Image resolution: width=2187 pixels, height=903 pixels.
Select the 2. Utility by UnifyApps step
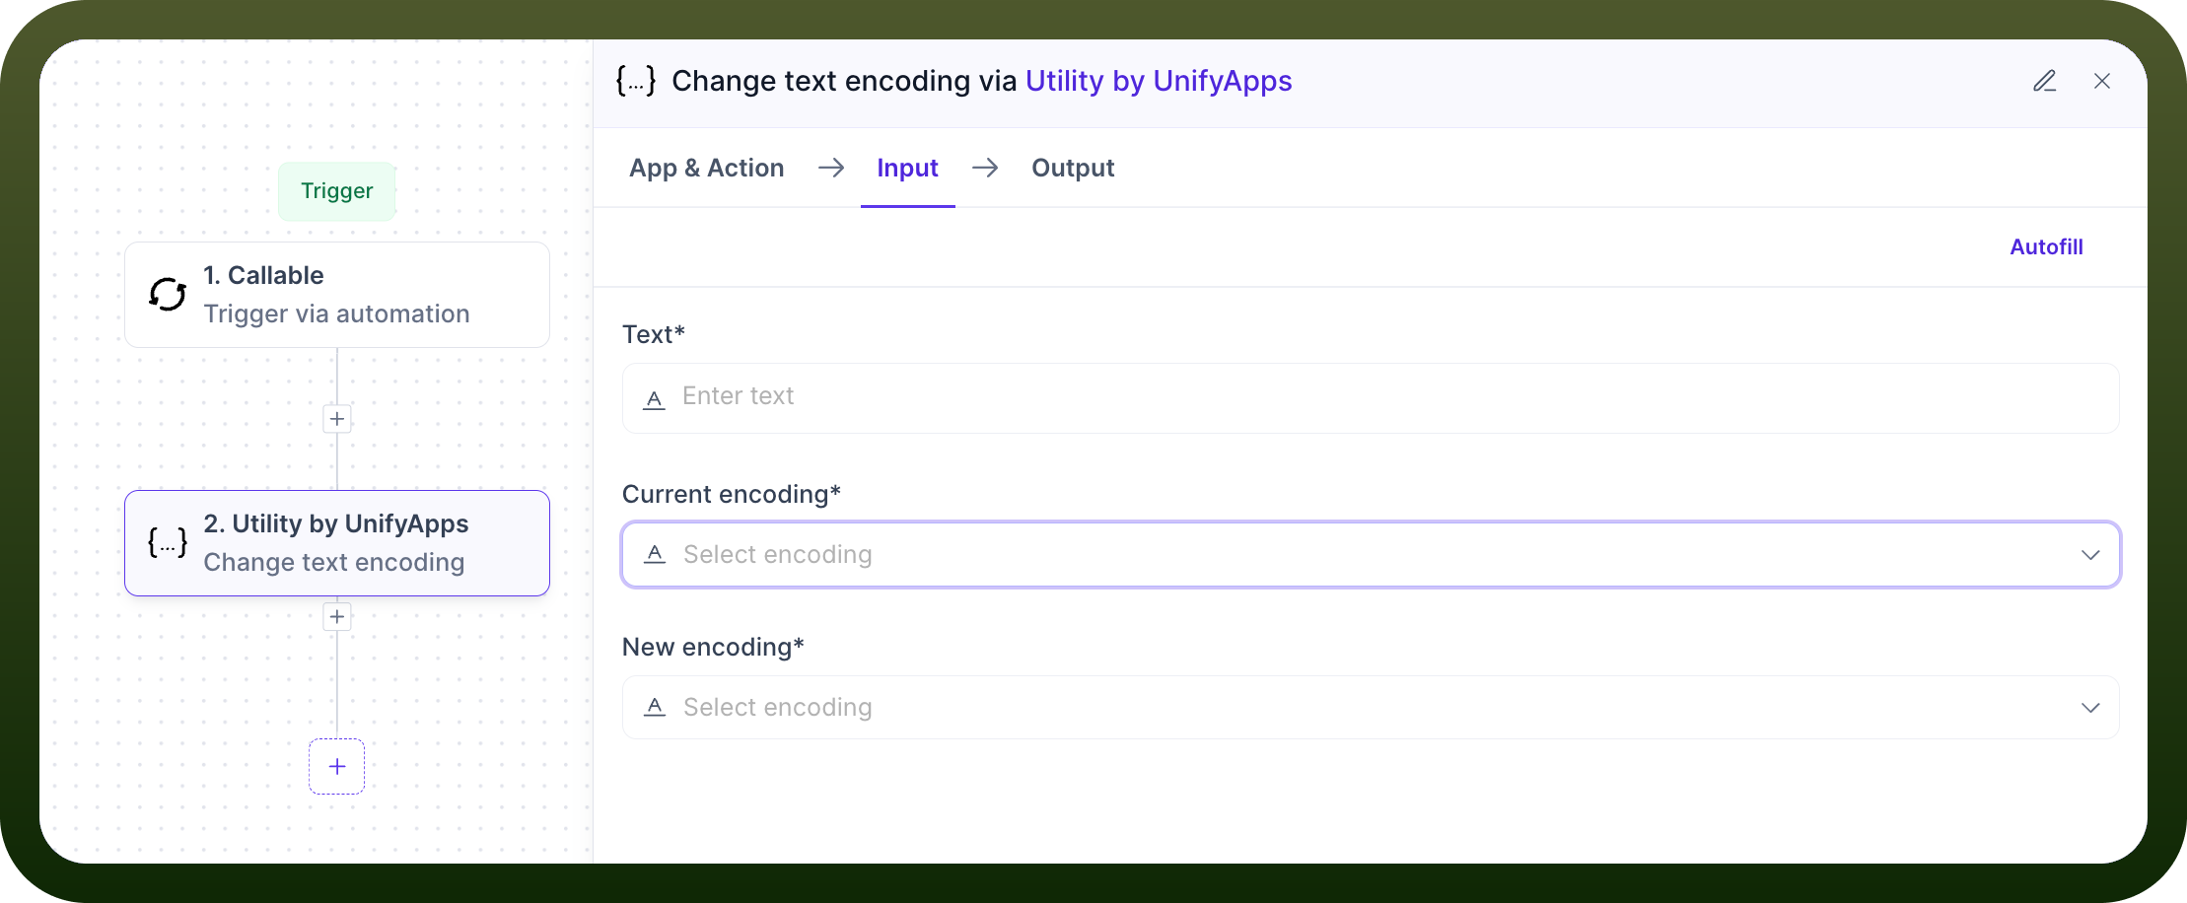337,543
